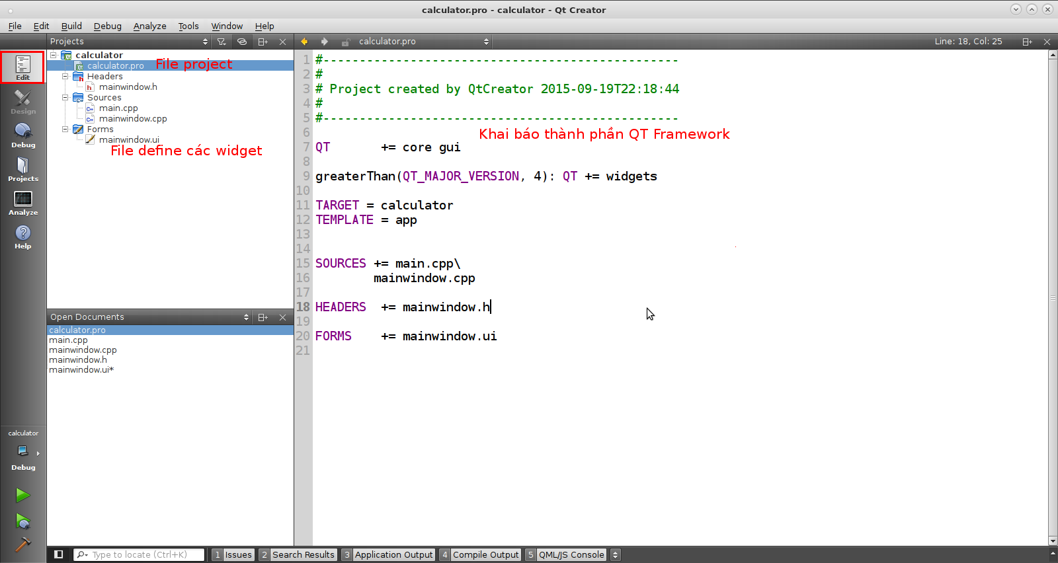
Task: Switch to Edit mode in sidebar
Action: [x=23, y=67]
